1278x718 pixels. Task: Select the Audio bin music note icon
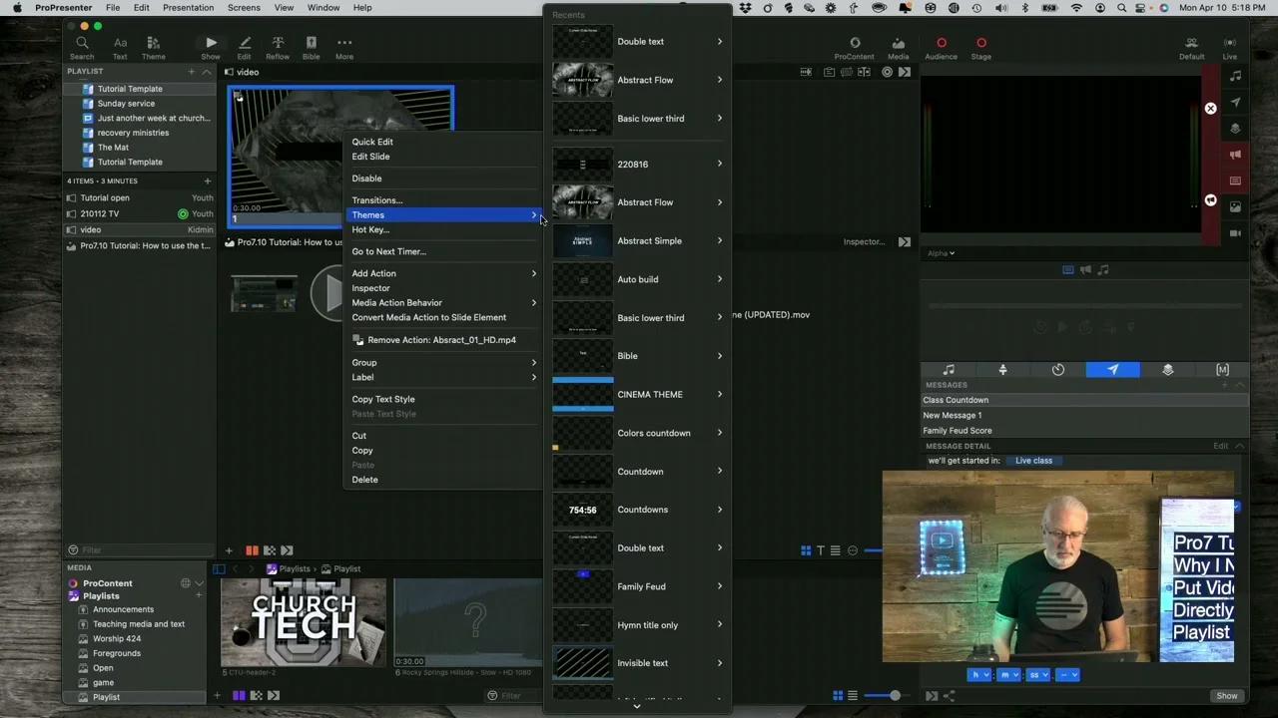click(x=948, y=369)
